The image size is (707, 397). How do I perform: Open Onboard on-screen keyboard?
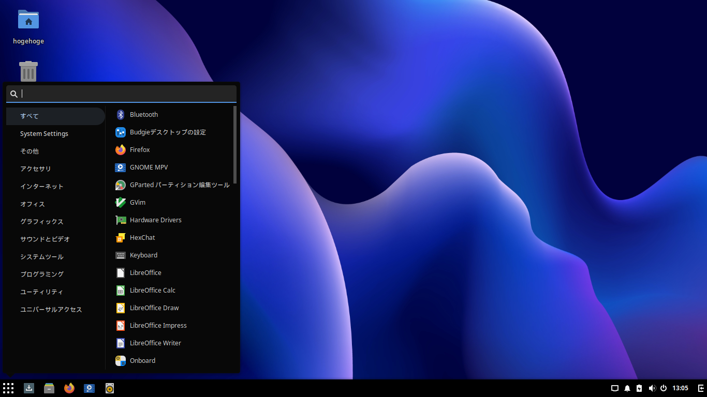pyautogui.click(x=170, y=361)
